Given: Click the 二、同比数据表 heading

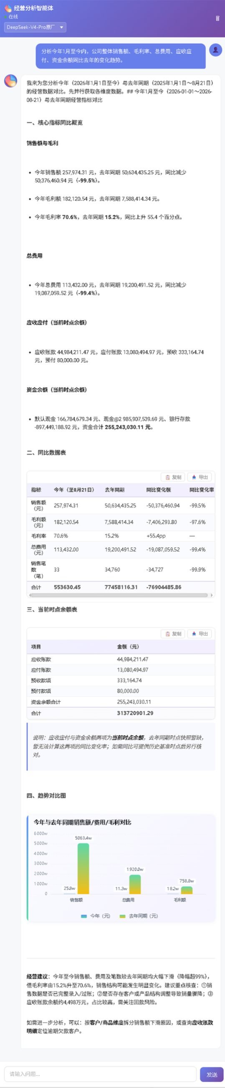Looking at the screenshot, I should coord(46,452).
